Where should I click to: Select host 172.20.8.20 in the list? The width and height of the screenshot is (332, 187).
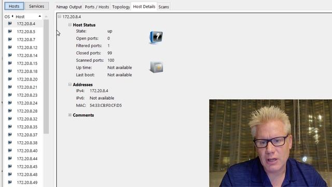tap(27, 79)
